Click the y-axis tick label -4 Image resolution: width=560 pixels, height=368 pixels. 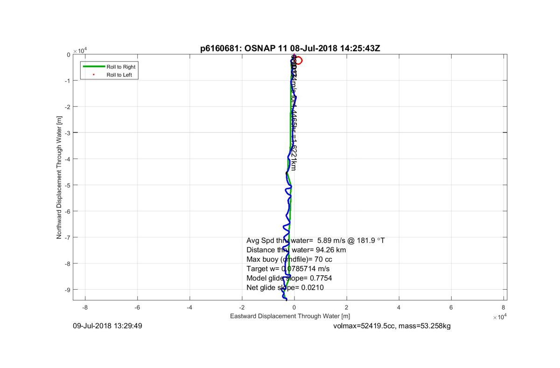67,160
